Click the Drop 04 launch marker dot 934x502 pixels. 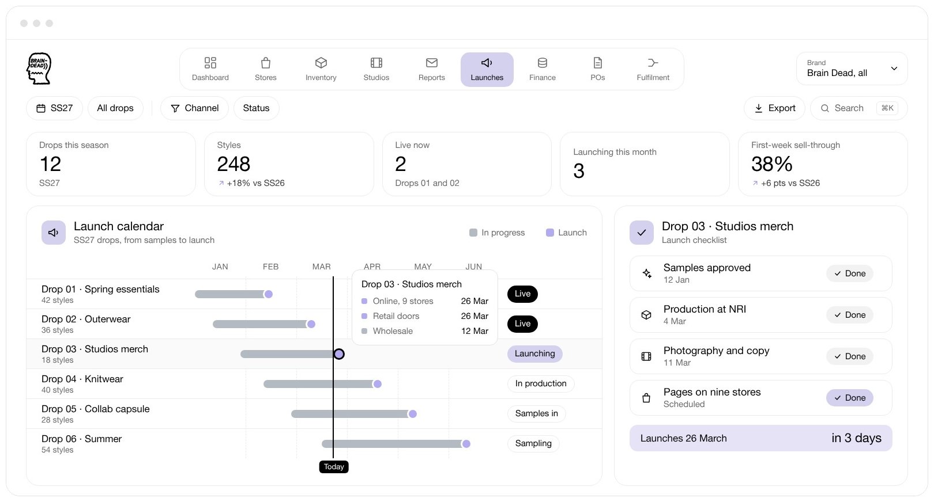(x=378, y=384)
